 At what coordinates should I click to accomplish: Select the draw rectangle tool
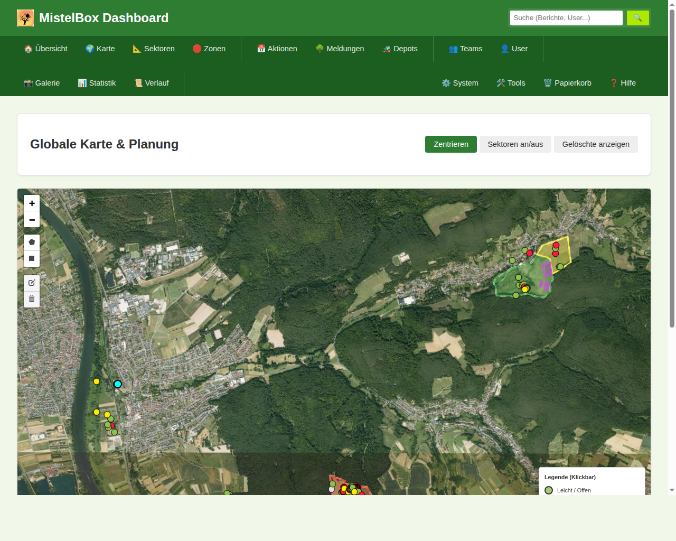(x=32, y=258)
